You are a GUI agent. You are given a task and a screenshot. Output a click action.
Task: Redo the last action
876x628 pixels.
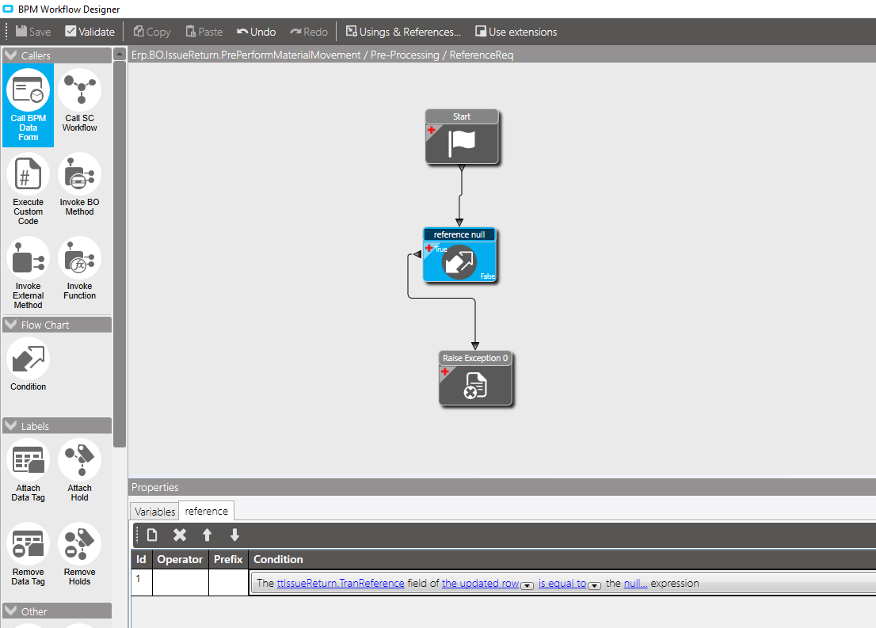point(309,32)
